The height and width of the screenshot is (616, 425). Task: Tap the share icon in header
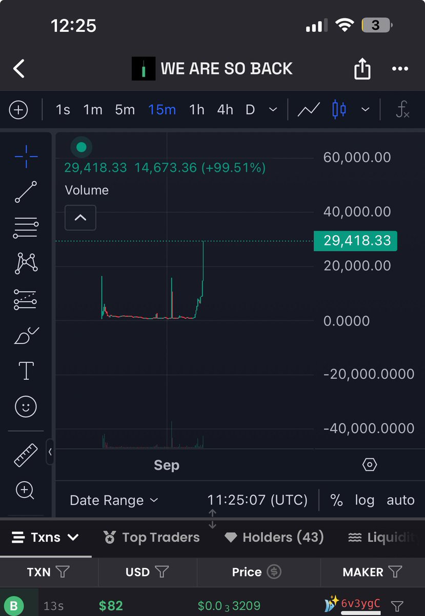tap(362, 68)
